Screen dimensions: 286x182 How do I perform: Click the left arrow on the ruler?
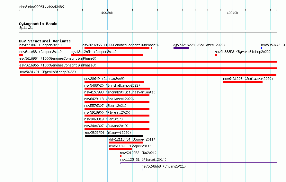tap(20, 10)
